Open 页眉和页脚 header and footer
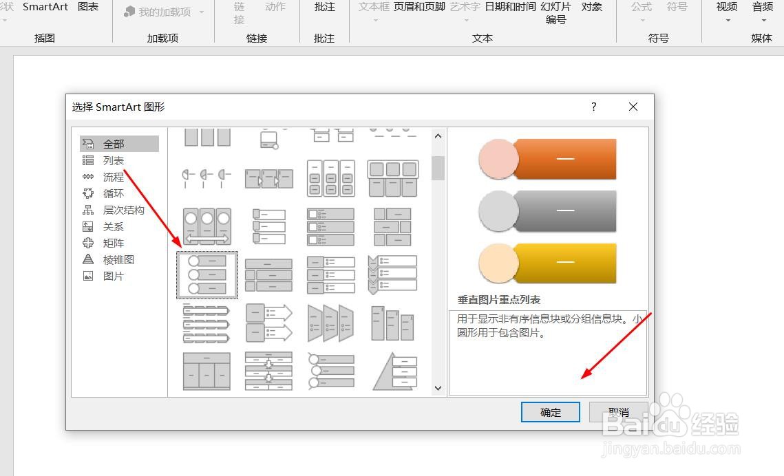Screen dimensions: 784x476 (x=419, y=7)
